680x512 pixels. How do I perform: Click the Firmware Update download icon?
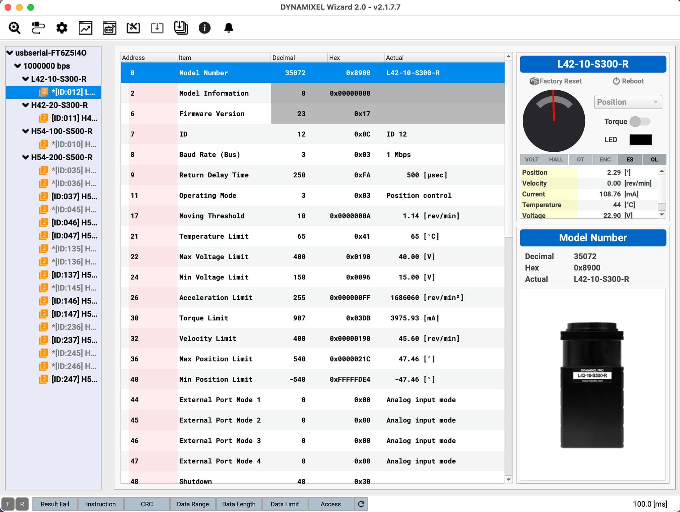(157, 28)
